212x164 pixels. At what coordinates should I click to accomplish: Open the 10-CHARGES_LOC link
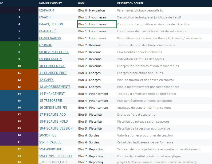point(52,66)
